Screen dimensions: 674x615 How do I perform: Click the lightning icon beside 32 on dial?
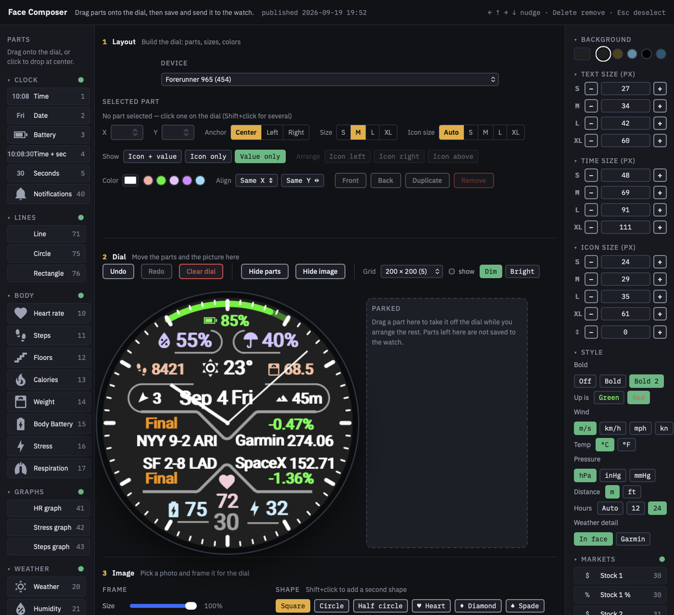pyautogui.click(x=255, y=508)
